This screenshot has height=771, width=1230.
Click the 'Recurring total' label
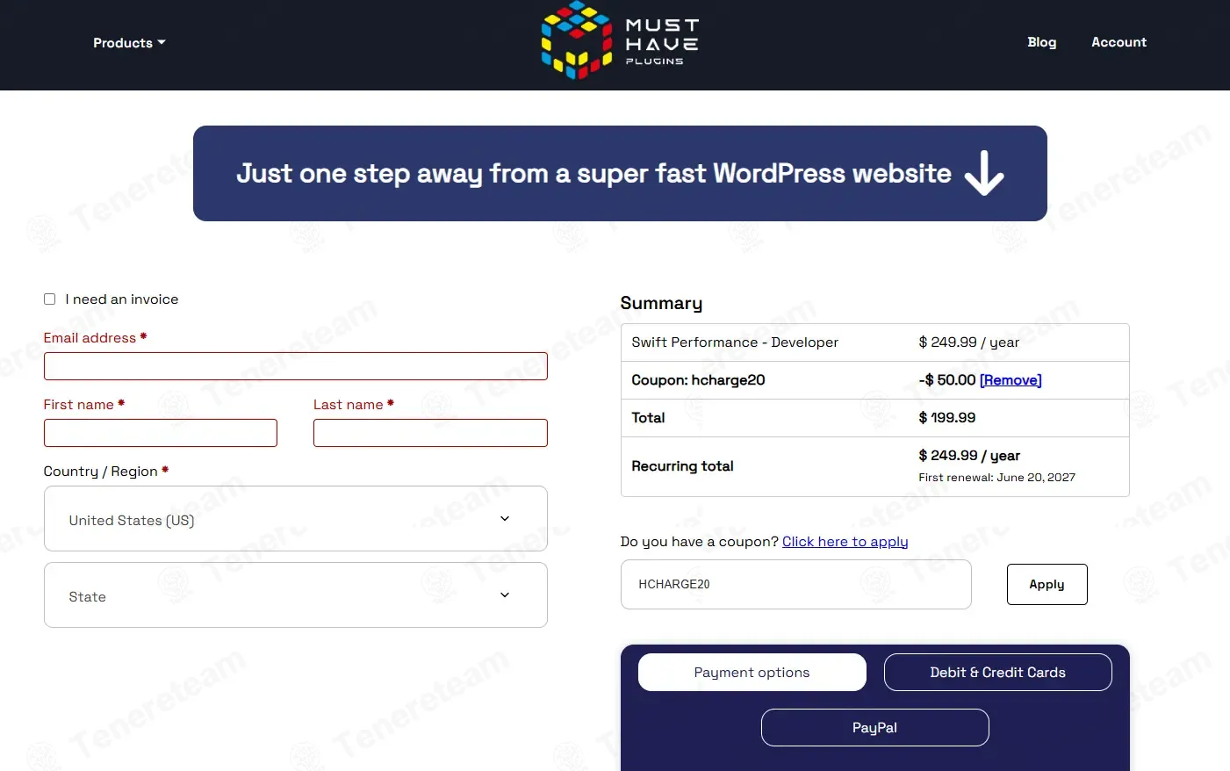point(682,466)
